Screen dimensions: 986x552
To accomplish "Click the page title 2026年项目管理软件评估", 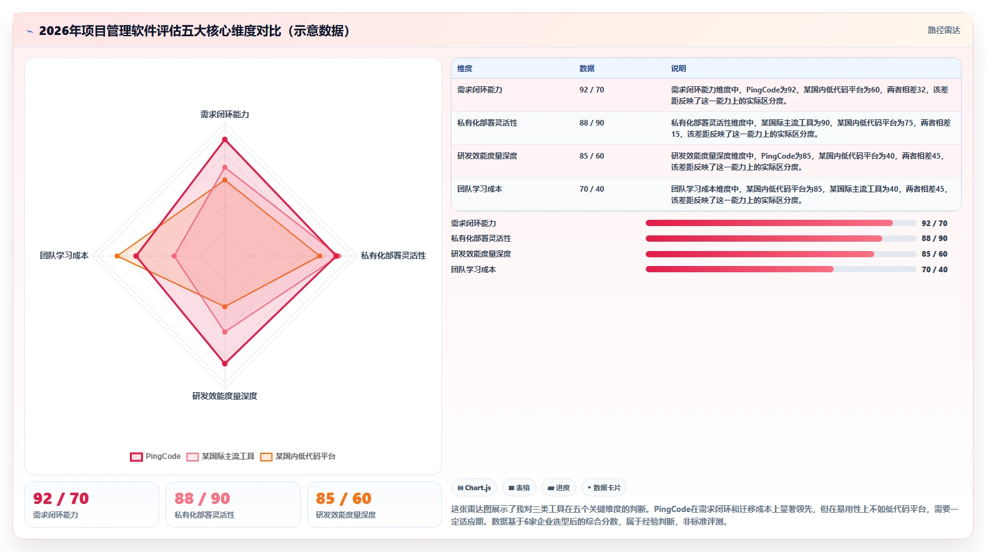I will click(197, 31).
